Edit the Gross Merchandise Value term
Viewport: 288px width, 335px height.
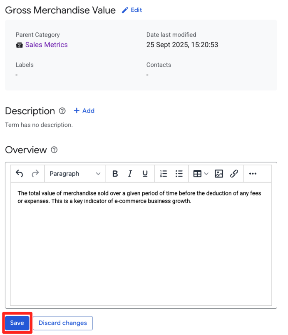[132, 10]
